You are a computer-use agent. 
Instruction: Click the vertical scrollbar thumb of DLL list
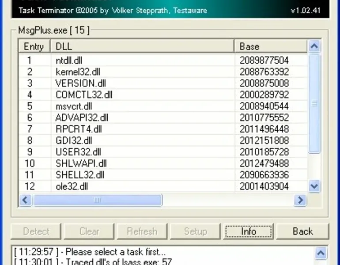click(314, 104)
